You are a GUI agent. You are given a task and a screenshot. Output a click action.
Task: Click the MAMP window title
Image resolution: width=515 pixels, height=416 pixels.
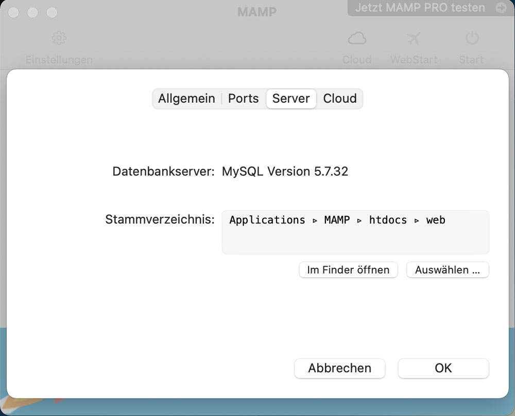[x=257, y=12]
